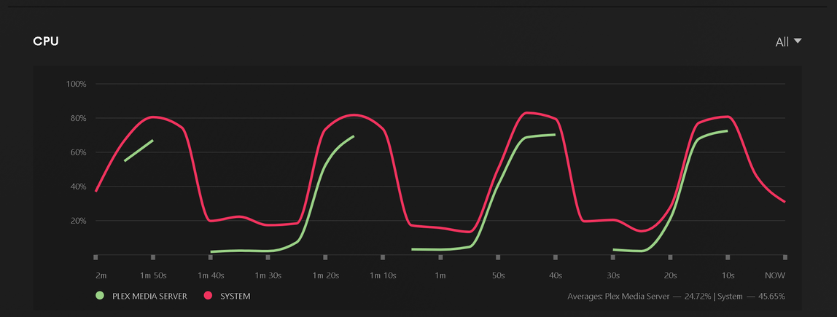Screen dimensions: 837x317
Task: Open the All filter dropdown
Action: tap(788, 42)
